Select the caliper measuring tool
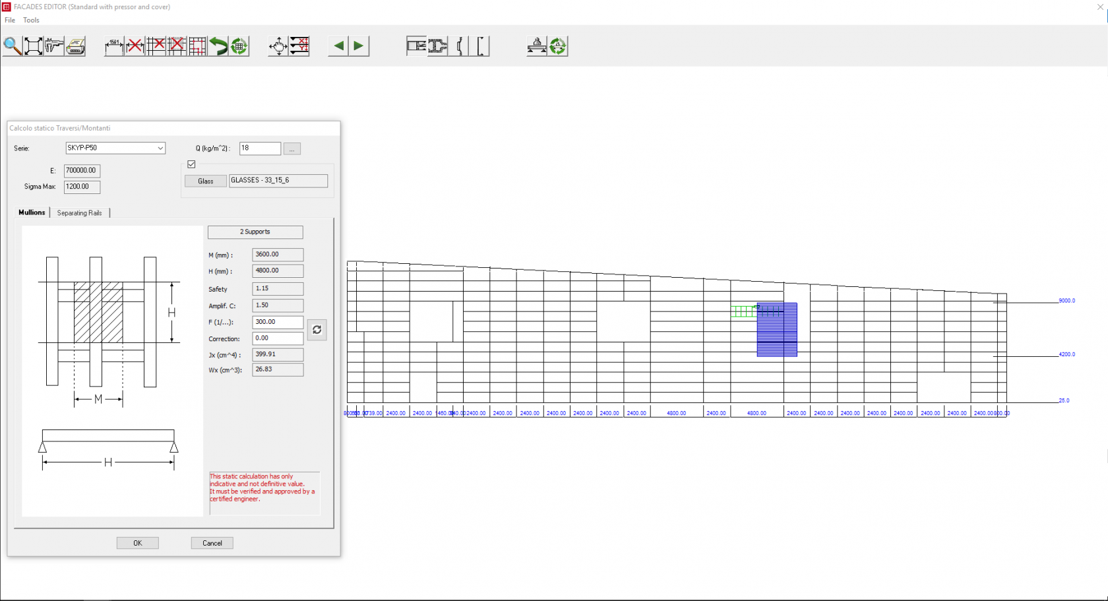Image resolution: width=1108 pixels, height=601 pixels. (53, 46)
